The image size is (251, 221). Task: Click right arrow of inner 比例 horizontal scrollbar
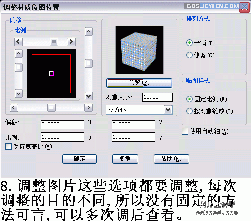71,41
